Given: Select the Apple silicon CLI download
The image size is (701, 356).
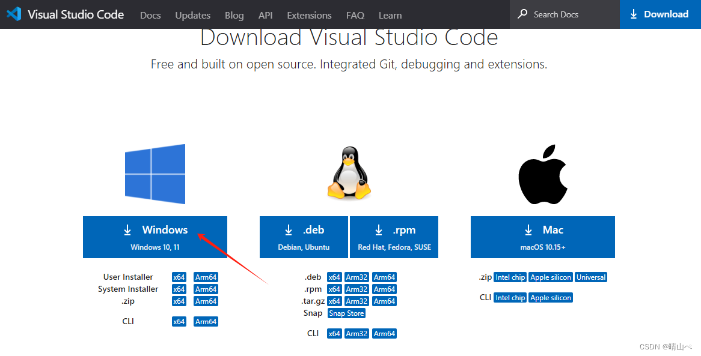Looking at the screenshot, I should pos(550,297).
